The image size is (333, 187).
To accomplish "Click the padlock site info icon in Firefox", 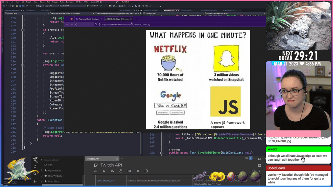I will tap(100, 24).
